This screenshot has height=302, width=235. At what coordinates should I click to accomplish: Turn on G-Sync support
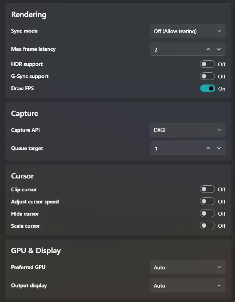207,76
